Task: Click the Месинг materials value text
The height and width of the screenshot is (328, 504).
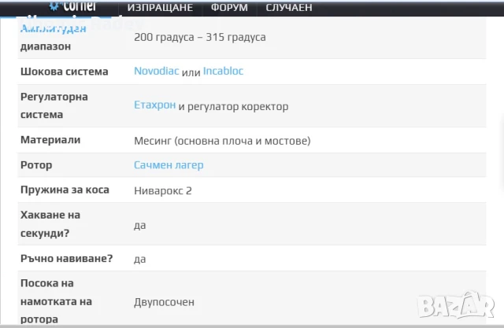Action: (222, 141)
